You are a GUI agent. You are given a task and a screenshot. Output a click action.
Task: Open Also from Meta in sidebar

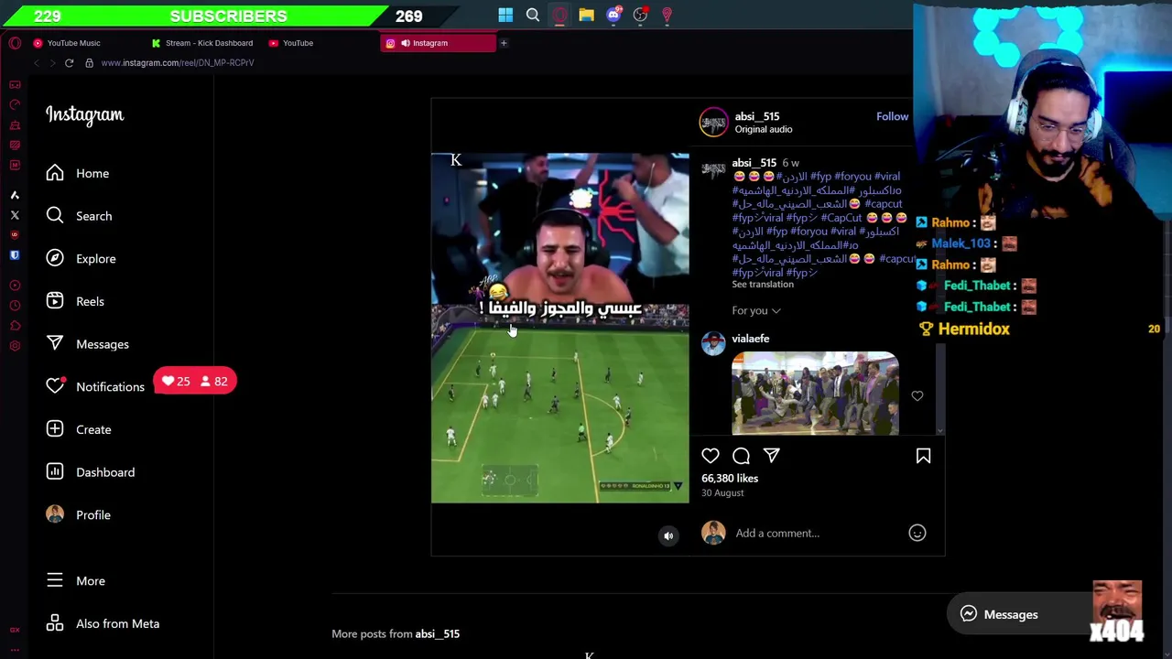(103, 623)
